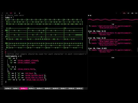The height and width of the screenshot is (103, 138).
Task: Click log entry '{run: 30, time: 12.3}'
Action: (97, 31)
